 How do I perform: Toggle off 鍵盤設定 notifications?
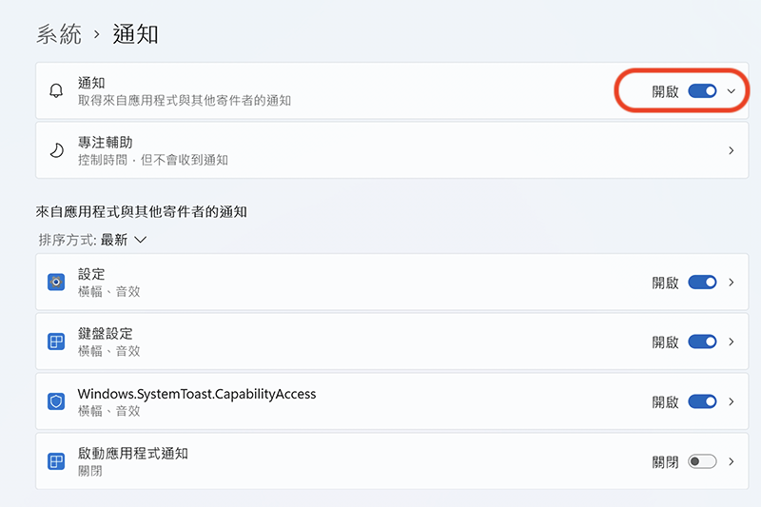coord(702,341)
